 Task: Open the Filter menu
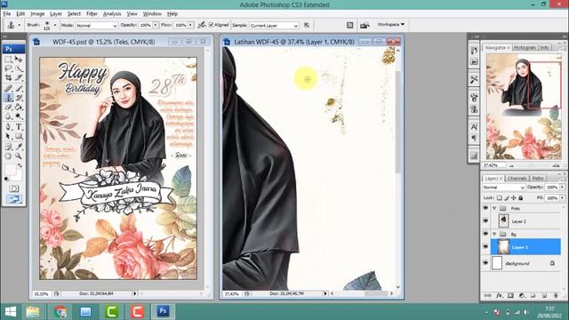[92, 14]
